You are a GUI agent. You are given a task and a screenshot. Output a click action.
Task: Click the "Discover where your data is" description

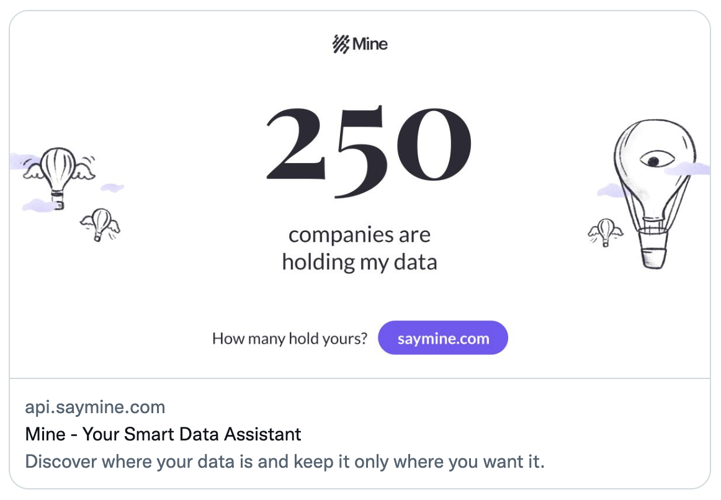tap(285, 462)
